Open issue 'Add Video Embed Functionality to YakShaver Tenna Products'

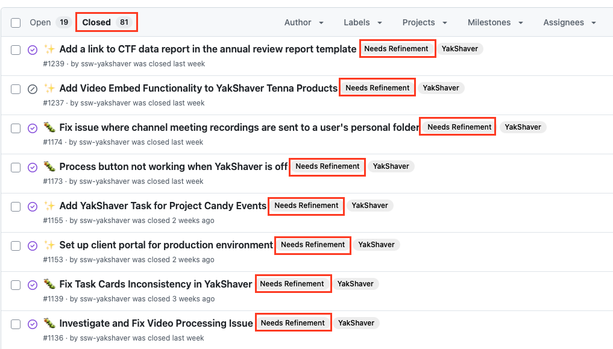[x=198, y=89]
